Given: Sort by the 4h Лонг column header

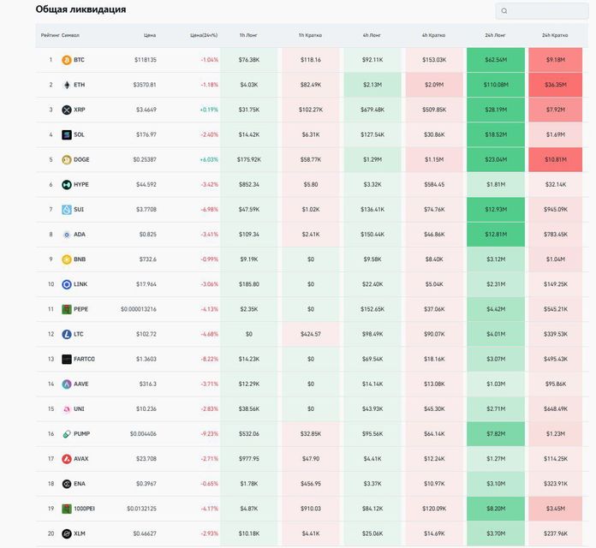Looking at the screenshot, I should tap(372, 35).
